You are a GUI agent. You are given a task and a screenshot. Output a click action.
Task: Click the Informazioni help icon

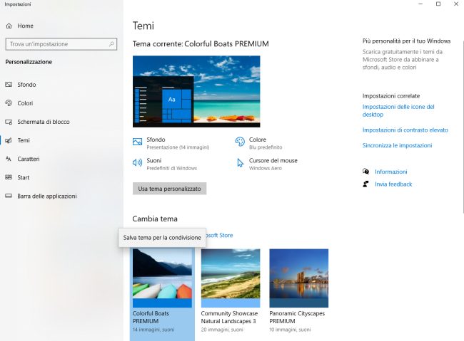point(365,172)
